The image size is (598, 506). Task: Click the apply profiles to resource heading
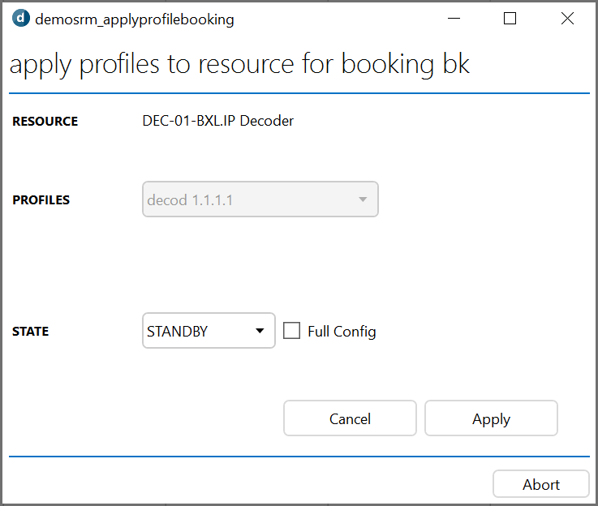point(239,63)
